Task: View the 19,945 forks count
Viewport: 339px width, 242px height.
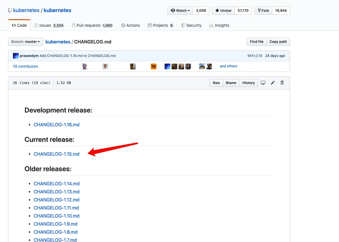Action: pos(281,11)
